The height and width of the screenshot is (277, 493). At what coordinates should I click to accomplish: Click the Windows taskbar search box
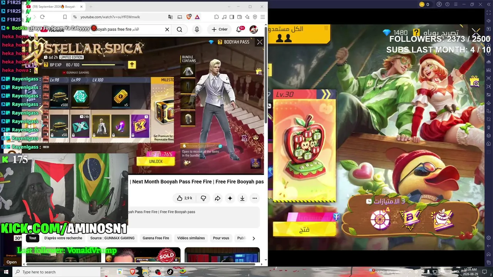57,272
